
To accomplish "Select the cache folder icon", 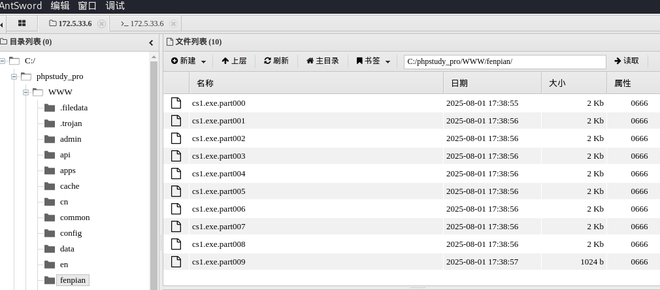I will pyautogui.click(x=50, y=186).
